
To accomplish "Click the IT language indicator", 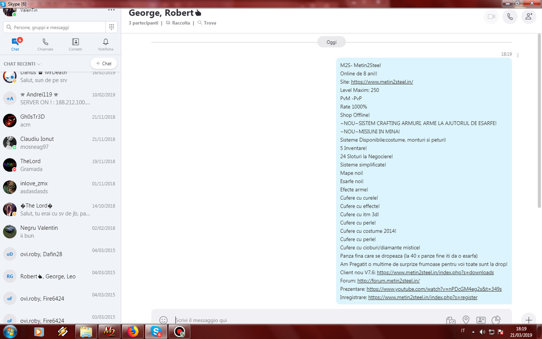I will [x=463, y=331].
